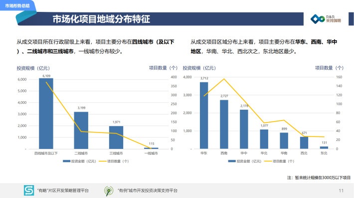Click the blue 投资金额 legend swatch, left chart
The height and width of the screenshot is (198, 354).
coord(67,161)
